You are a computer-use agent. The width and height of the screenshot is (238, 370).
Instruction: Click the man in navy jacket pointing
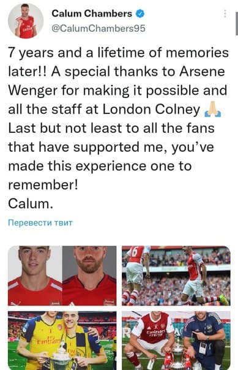click(x=204, y=341)
